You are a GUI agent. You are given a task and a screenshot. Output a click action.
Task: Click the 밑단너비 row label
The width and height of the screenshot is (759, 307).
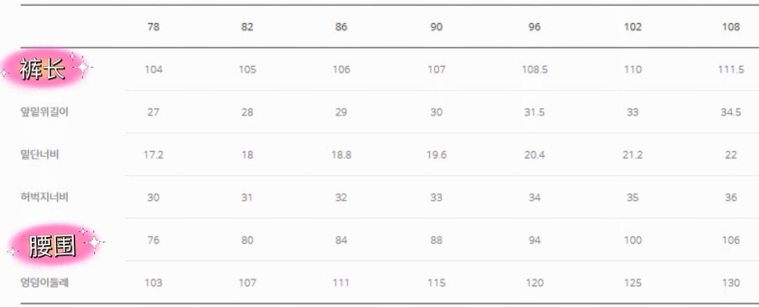click(39, 154)
